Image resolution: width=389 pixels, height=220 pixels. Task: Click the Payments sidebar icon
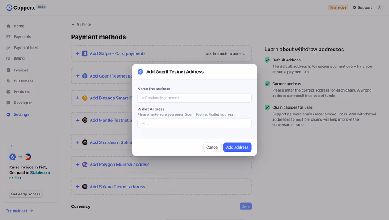click(8, 37)
